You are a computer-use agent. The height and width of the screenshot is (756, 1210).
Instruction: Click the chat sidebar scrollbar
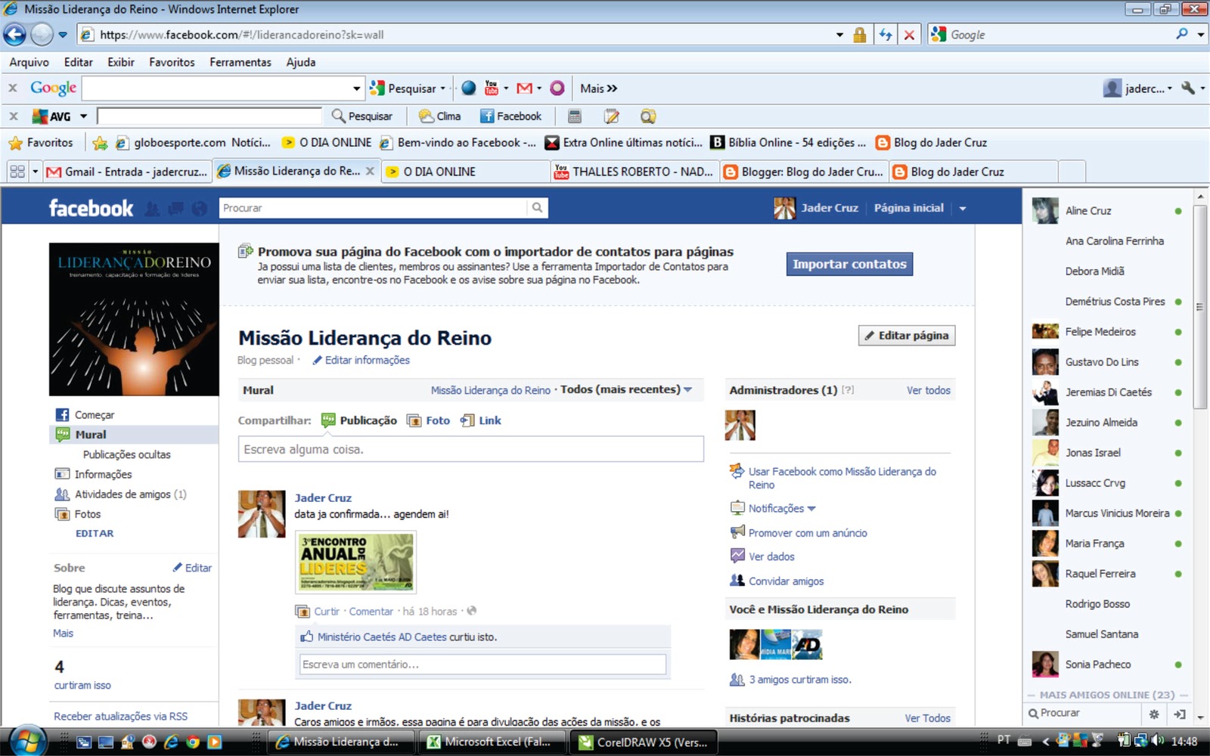tap(1199, 306)
